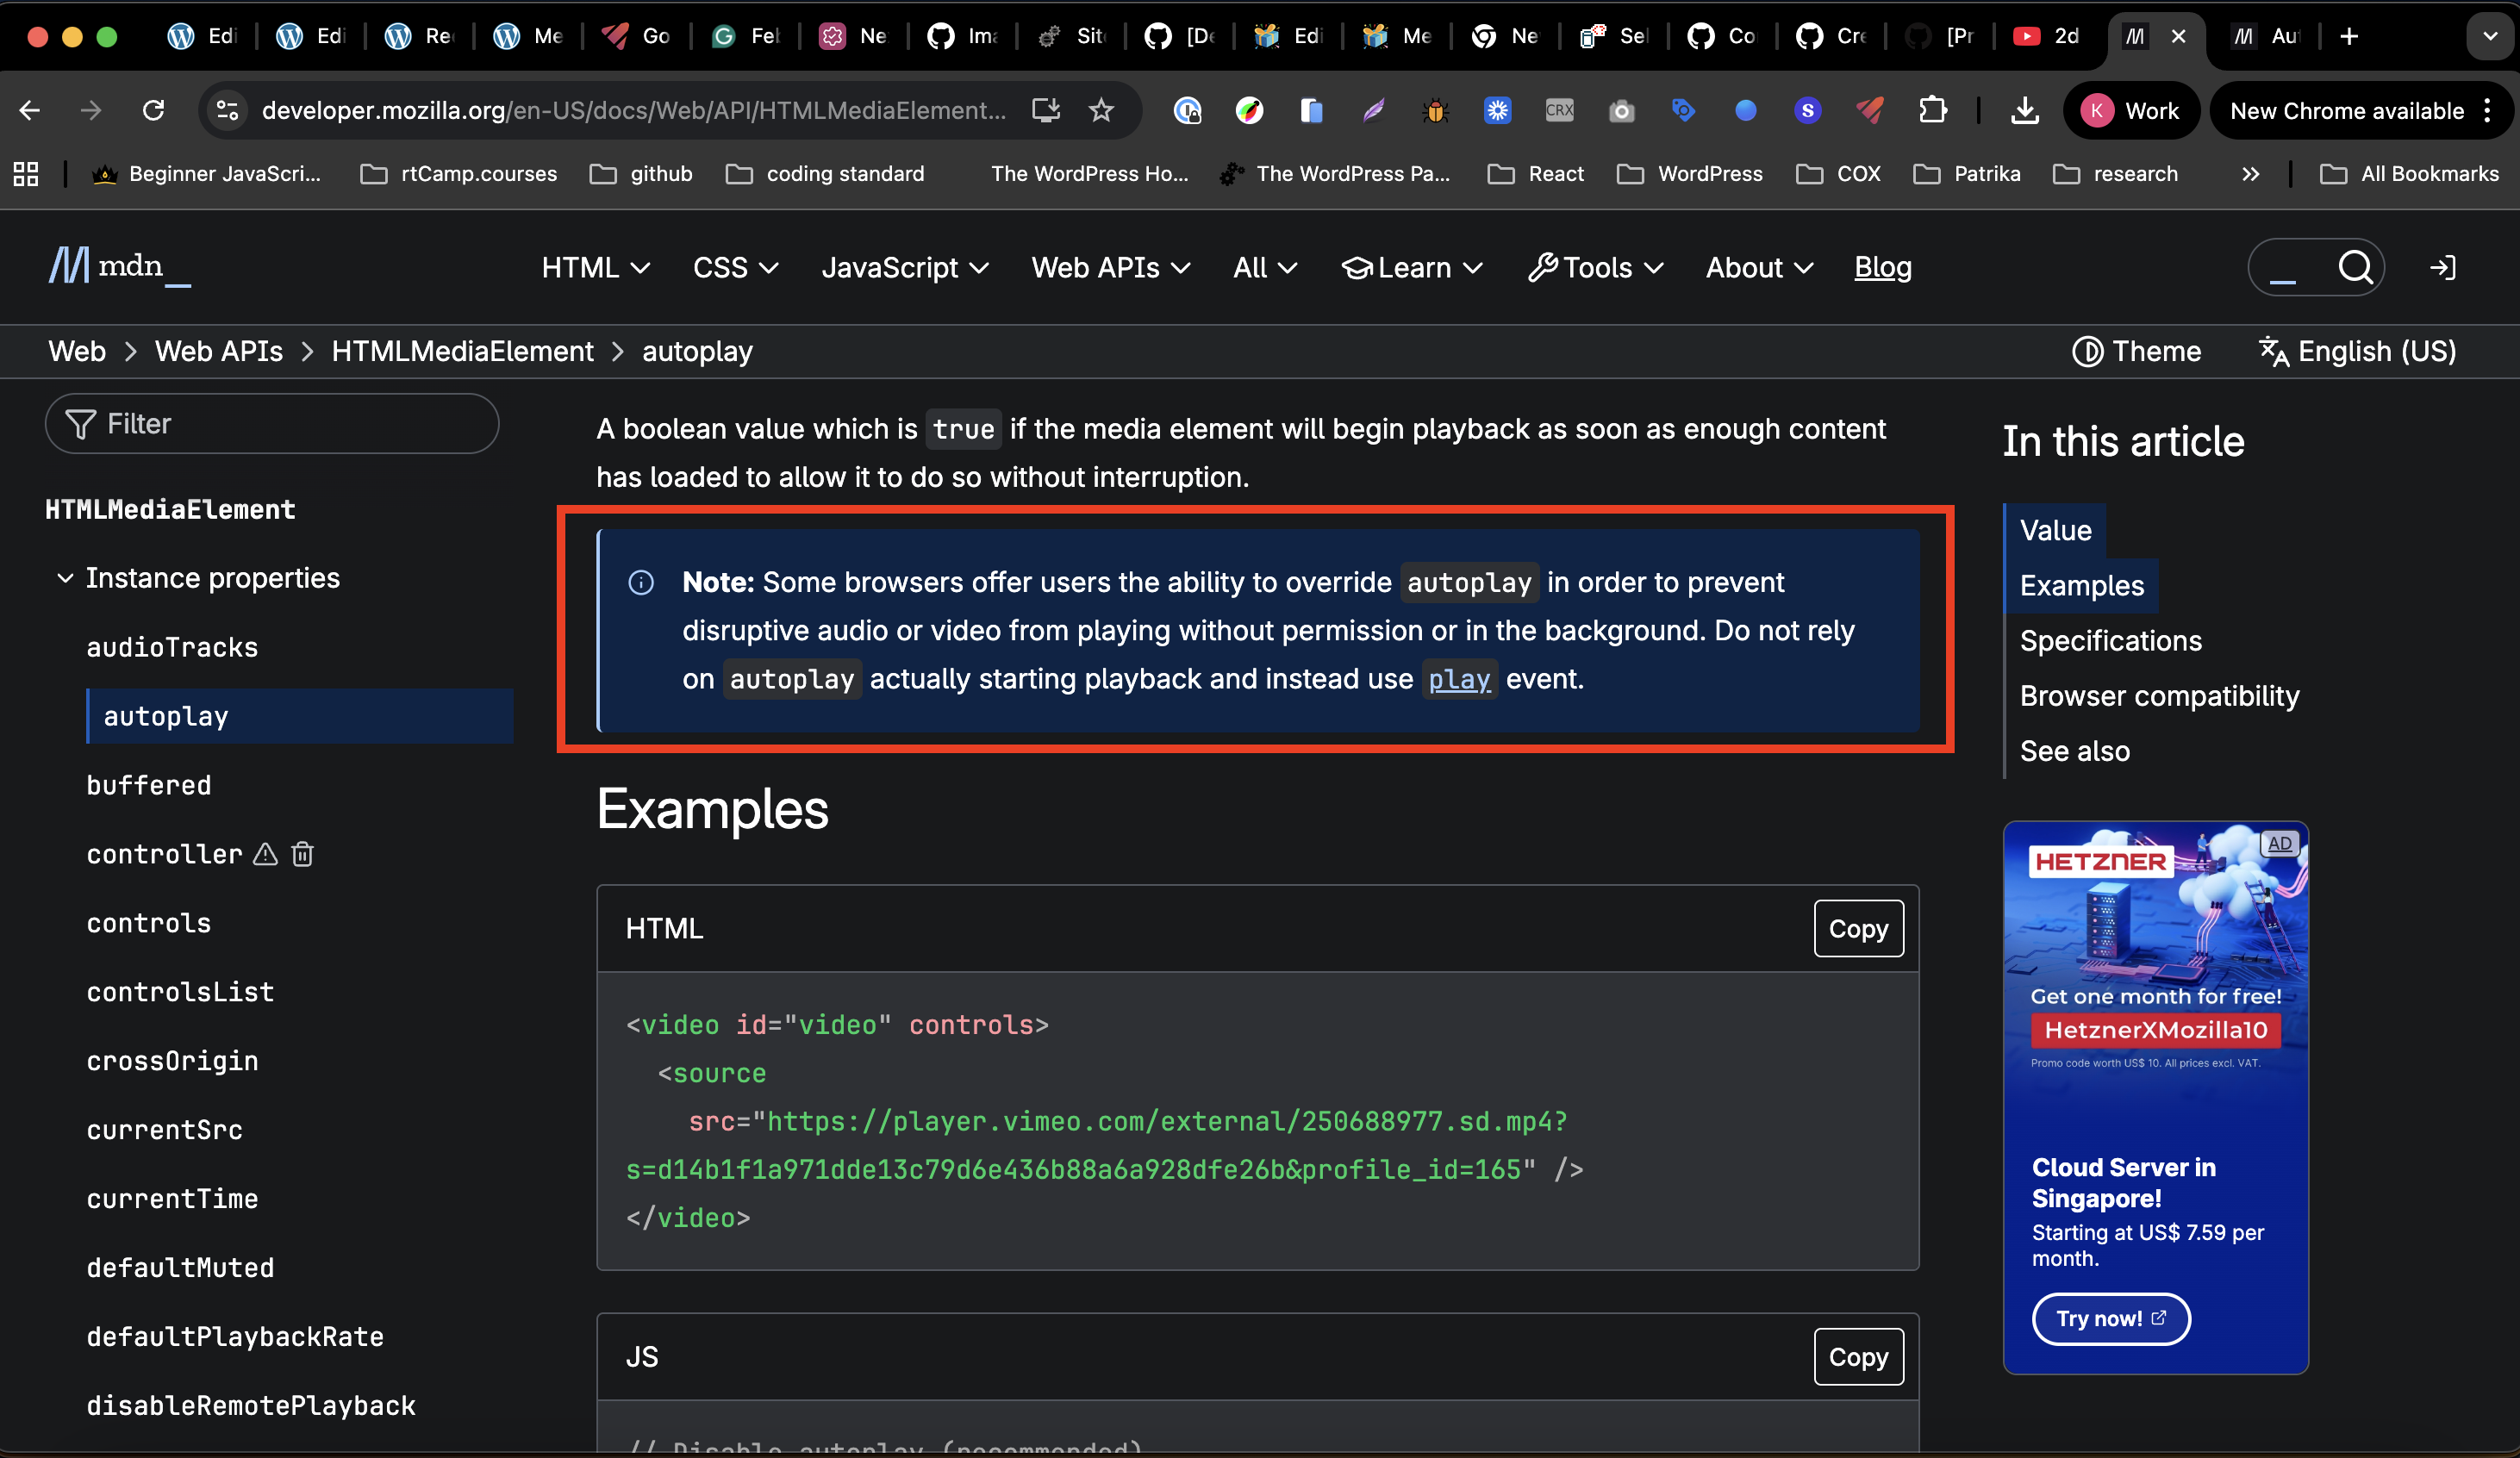Select the buffered property in sidebar
Screen dimensions: 2520x1458
click(149, 785)
